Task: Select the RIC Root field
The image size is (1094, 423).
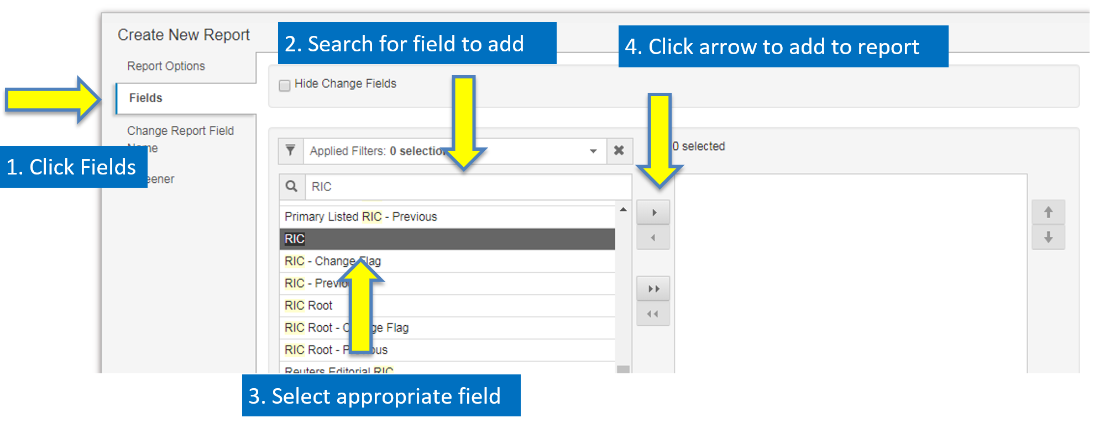Action: 447,305
